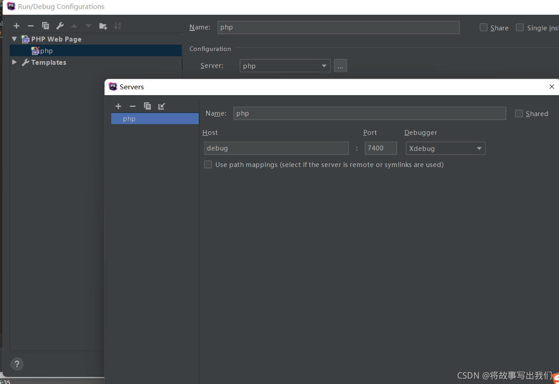Open the Debugger Xdebug dropdown
This screenshot has width=559, height=384.
(x=446, y=148)
